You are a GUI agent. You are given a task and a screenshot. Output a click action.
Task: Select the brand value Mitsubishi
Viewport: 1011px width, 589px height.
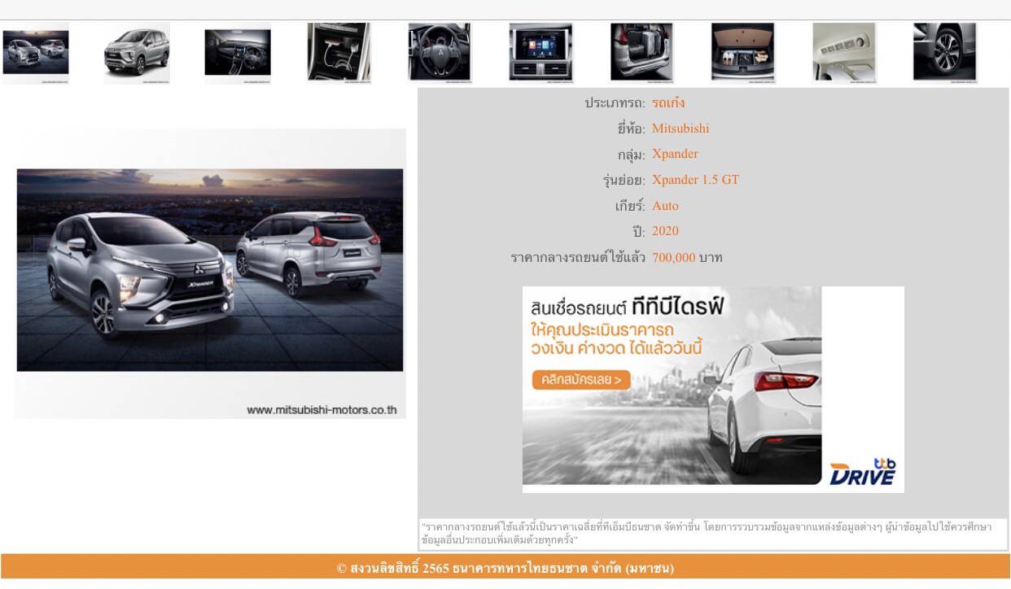tap(681, 129)
